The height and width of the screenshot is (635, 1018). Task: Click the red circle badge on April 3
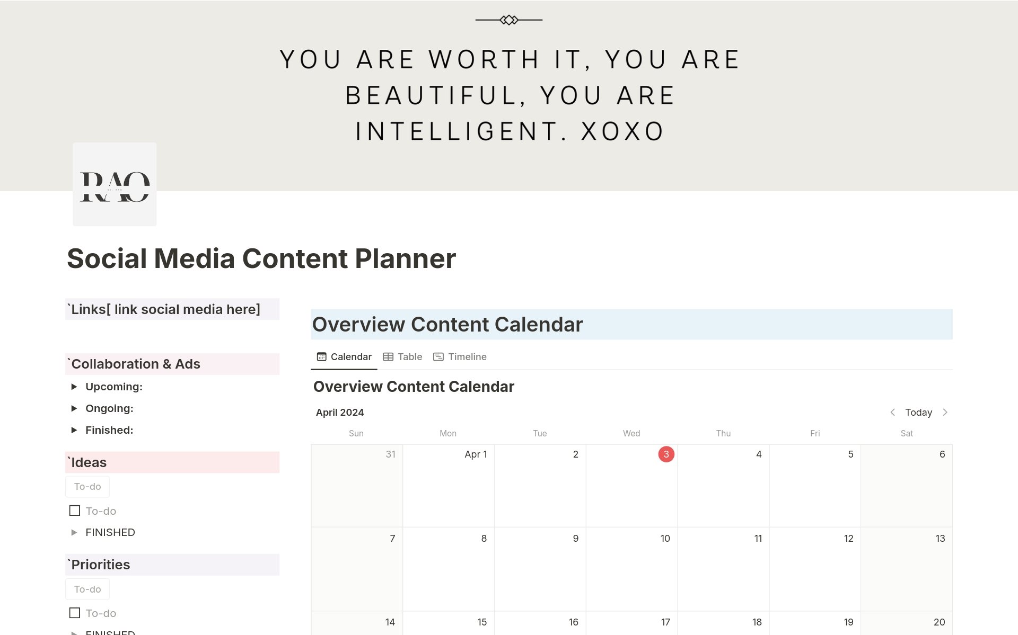[x=666, y=454]
